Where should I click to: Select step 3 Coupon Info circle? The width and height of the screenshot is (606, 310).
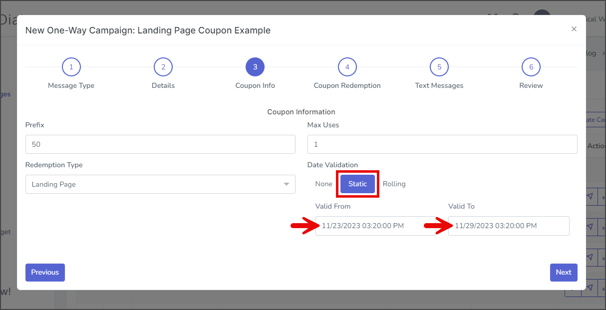tap(255, 67)
